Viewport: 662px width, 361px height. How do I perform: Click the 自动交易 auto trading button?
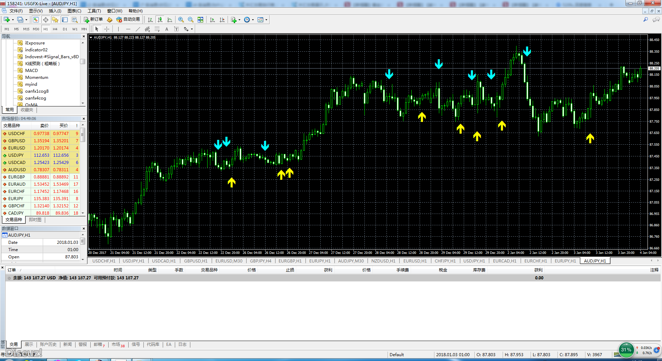coord(128,20)
